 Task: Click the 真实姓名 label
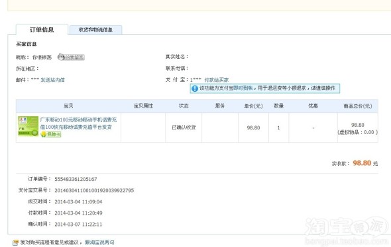pyautogui.click(x=177, y=57)
